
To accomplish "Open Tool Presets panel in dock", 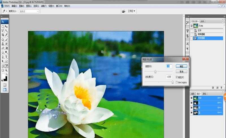I will click(x=187, y=23).
